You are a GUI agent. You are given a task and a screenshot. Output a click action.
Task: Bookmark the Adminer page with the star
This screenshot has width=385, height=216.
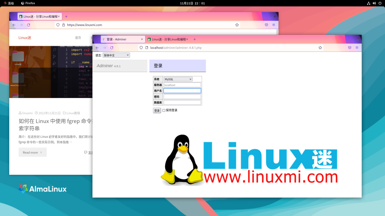[x=320, y=48]
